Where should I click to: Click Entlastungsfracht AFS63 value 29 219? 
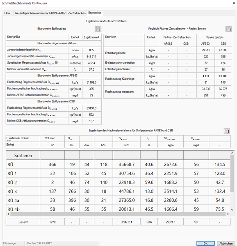pyautogui.click(x=206, y=50)
